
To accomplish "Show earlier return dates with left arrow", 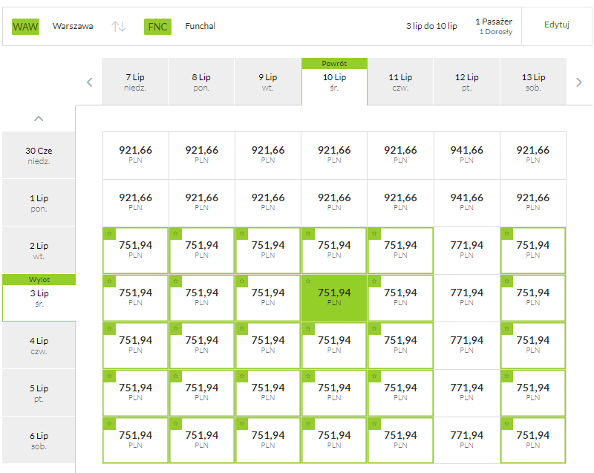I will tap(90, 82).
